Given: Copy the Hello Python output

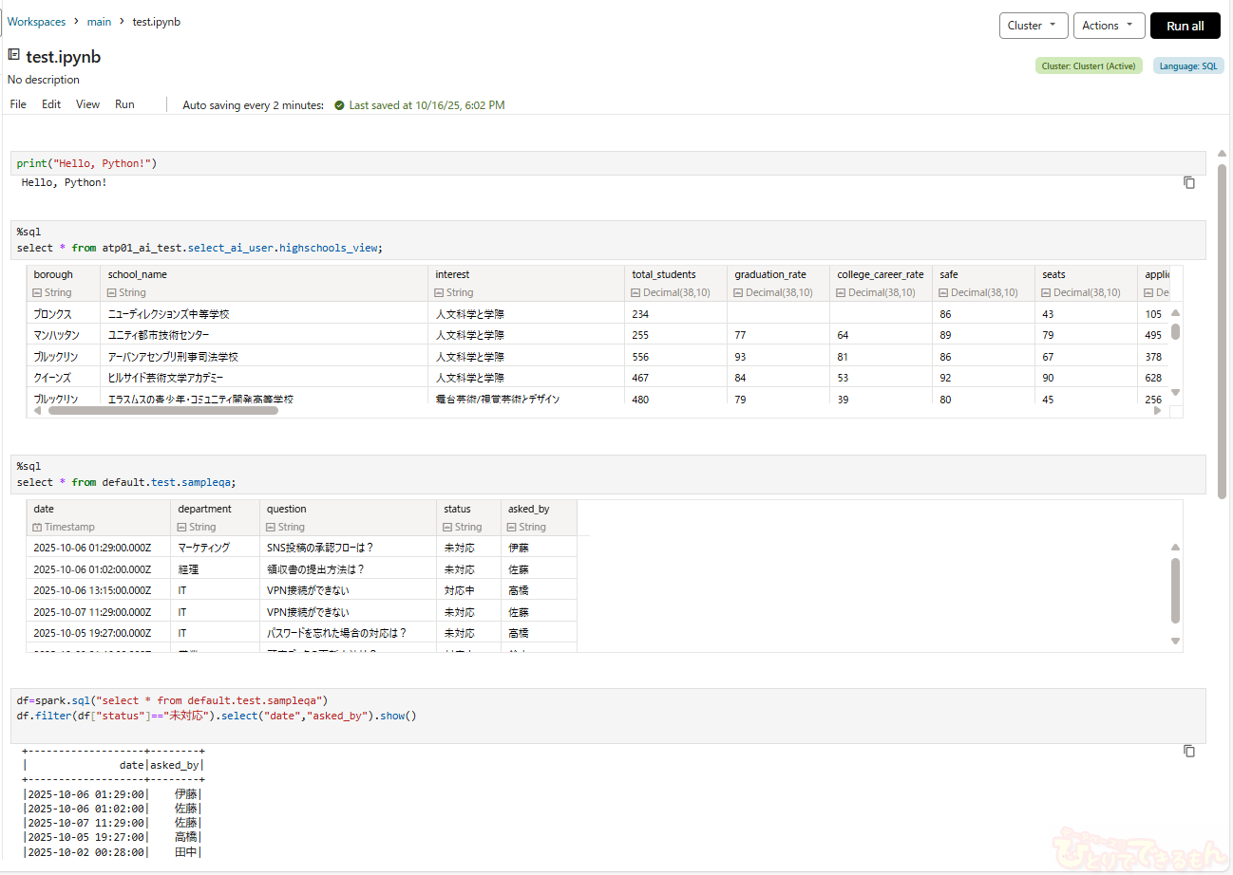Looking at the screenshot, I should pos(1189,182).
